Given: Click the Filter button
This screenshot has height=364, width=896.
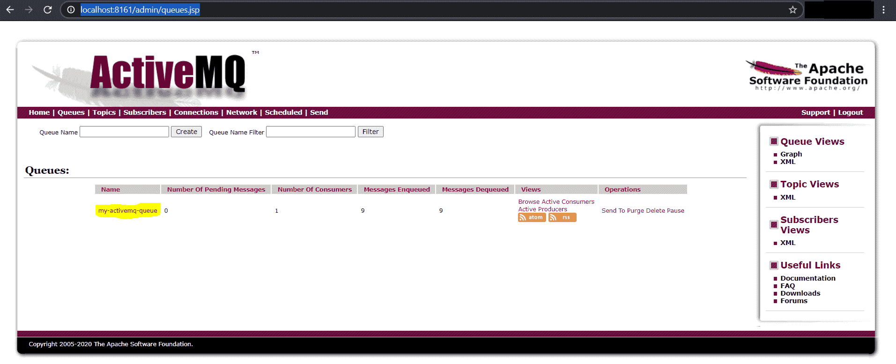Looking at the screenshot, I should coord(370,132).
